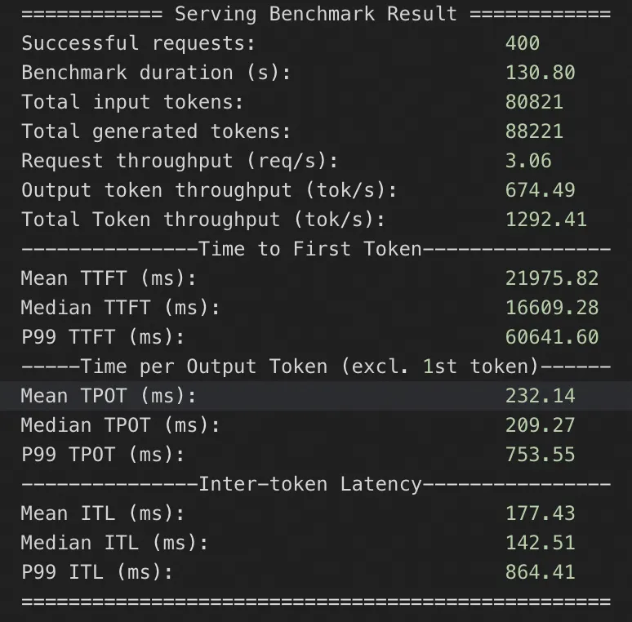
Task: Click the Total Token throughput value 1292.41
Action: point(545,220)
